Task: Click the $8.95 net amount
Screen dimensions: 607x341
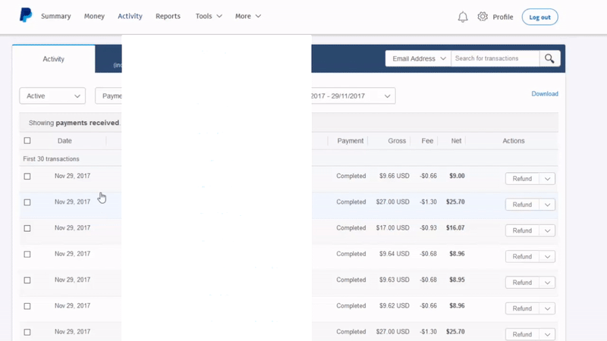Action: tap(457, 280)
